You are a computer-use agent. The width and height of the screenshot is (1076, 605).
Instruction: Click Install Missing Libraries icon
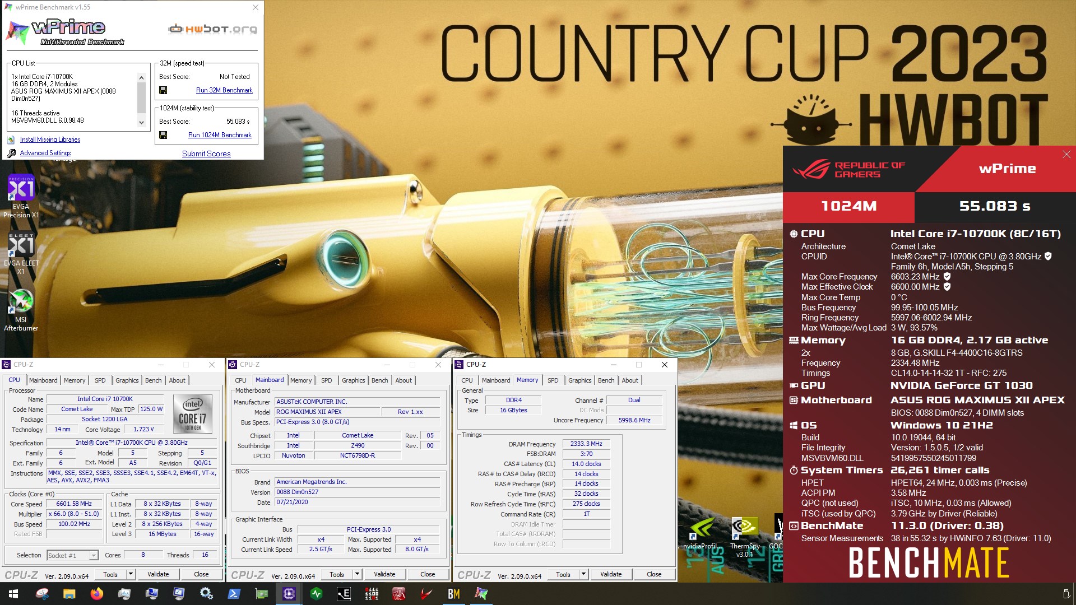[11, 140]
